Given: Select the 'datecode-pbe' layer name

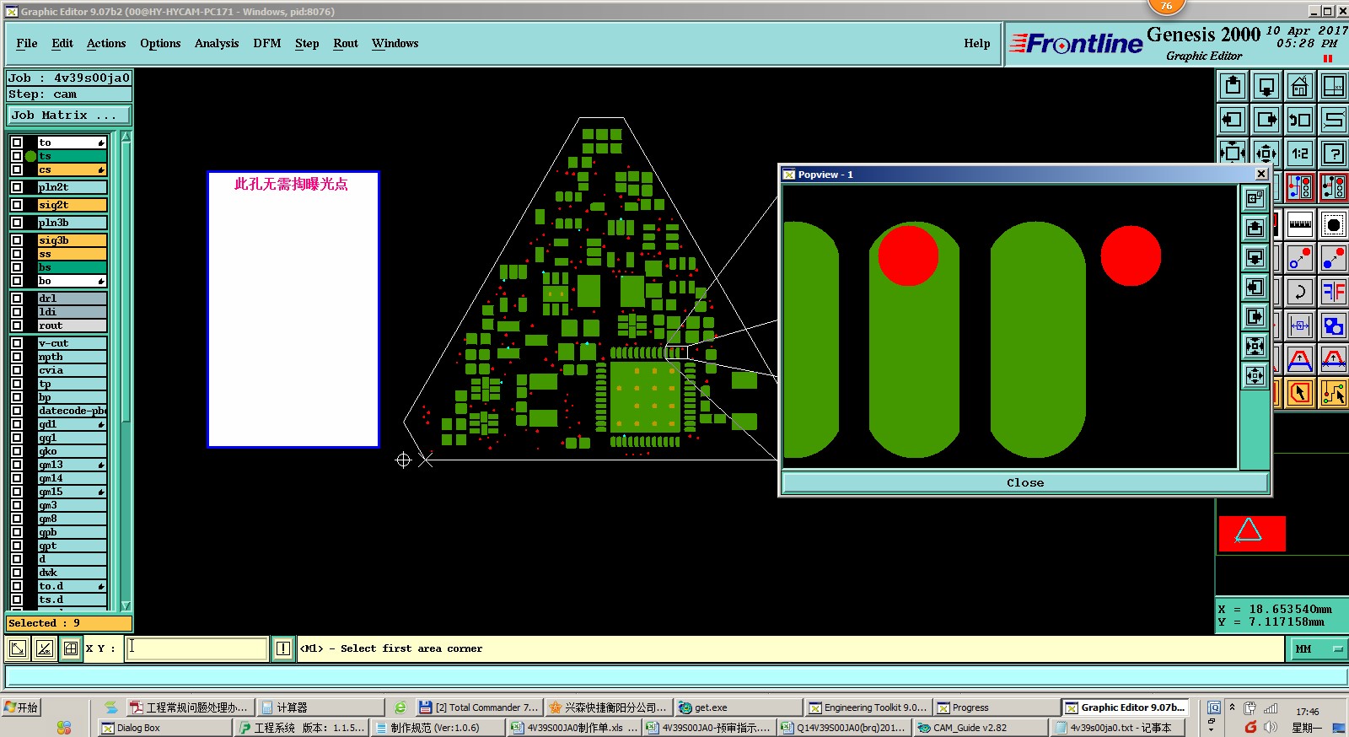Looking at the screenshot, I should coord(72,411).
